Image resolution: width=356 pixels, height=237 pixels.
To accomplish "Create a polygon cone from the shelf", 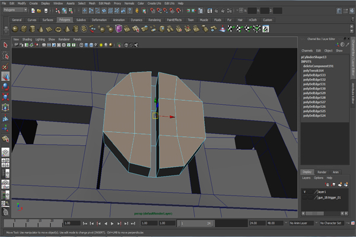I will (x=41, y=29).
